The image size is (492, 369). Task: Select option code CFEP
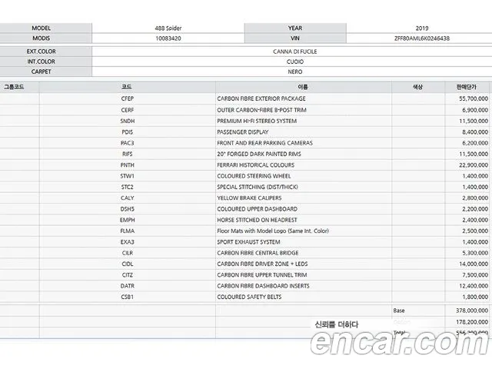coord(128,98)
